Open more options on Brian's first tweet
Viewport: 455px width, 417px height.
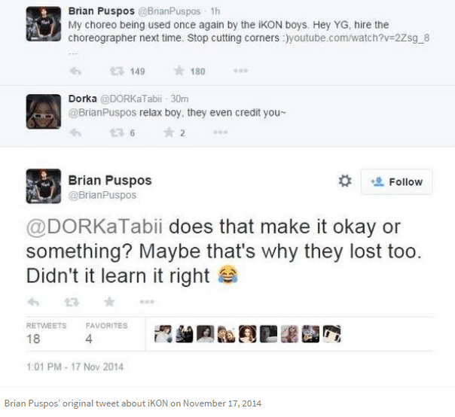click(x=241, y=72)
